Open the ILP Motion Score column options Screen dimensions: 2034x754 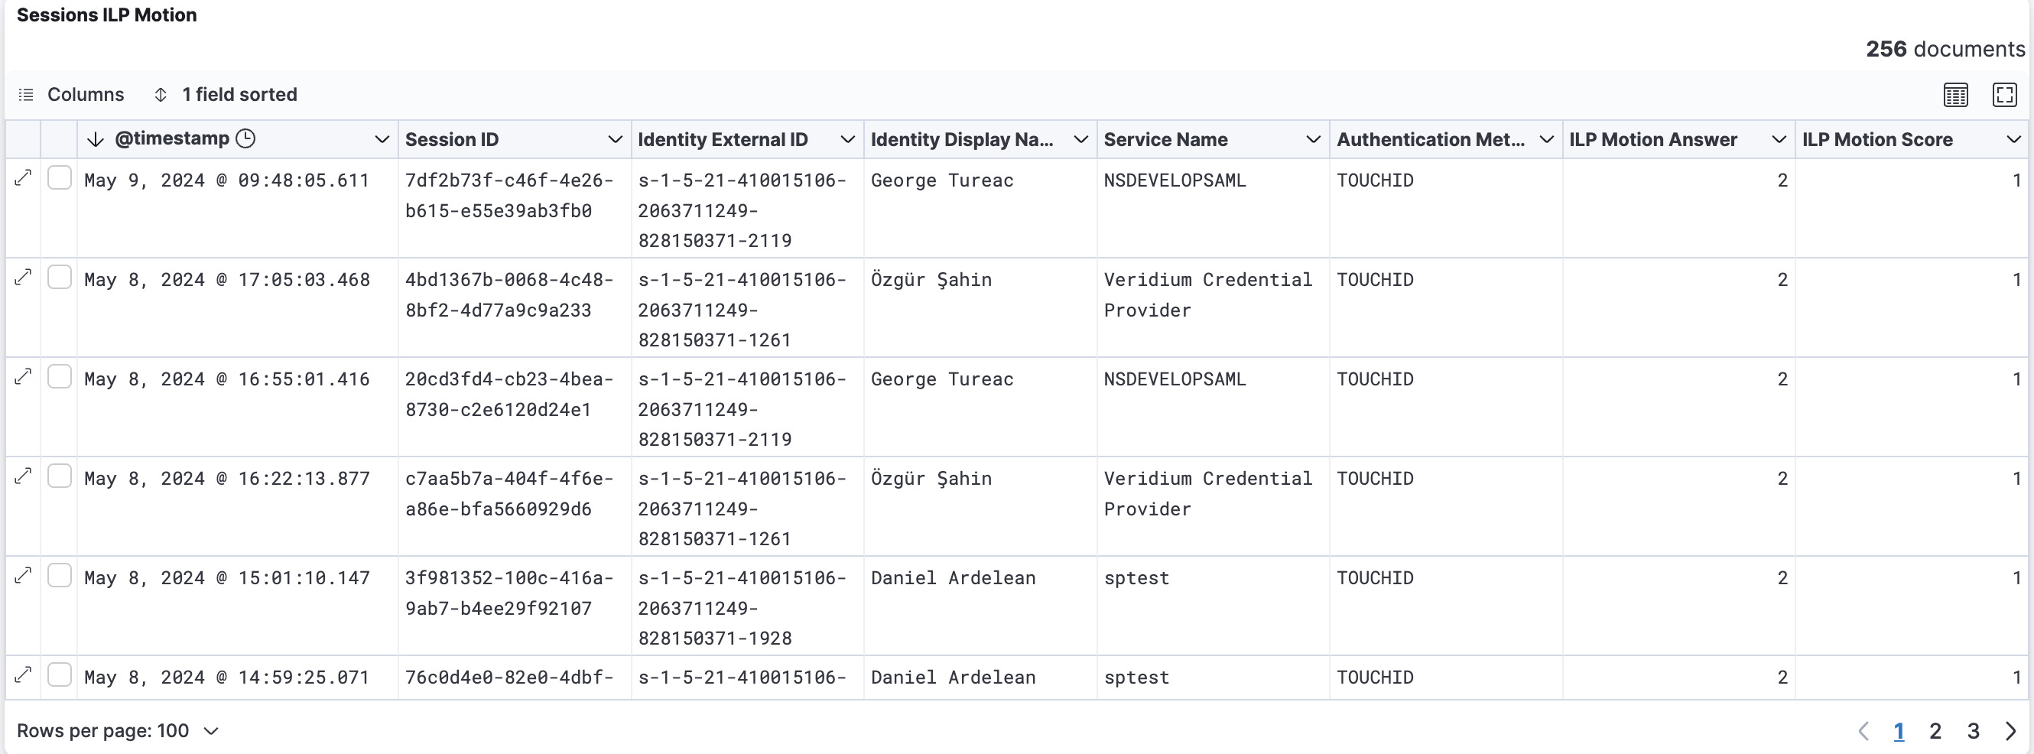pyautogui.click(x=2014, y=139)
